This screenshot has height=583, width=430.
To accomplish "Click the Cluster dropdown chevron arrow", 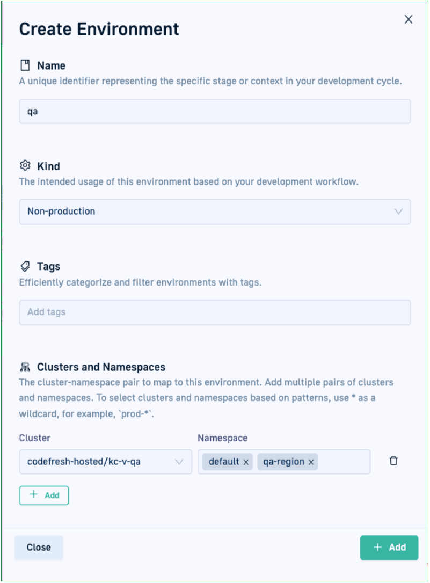I will pyautogui.click(x=180, y=462).
